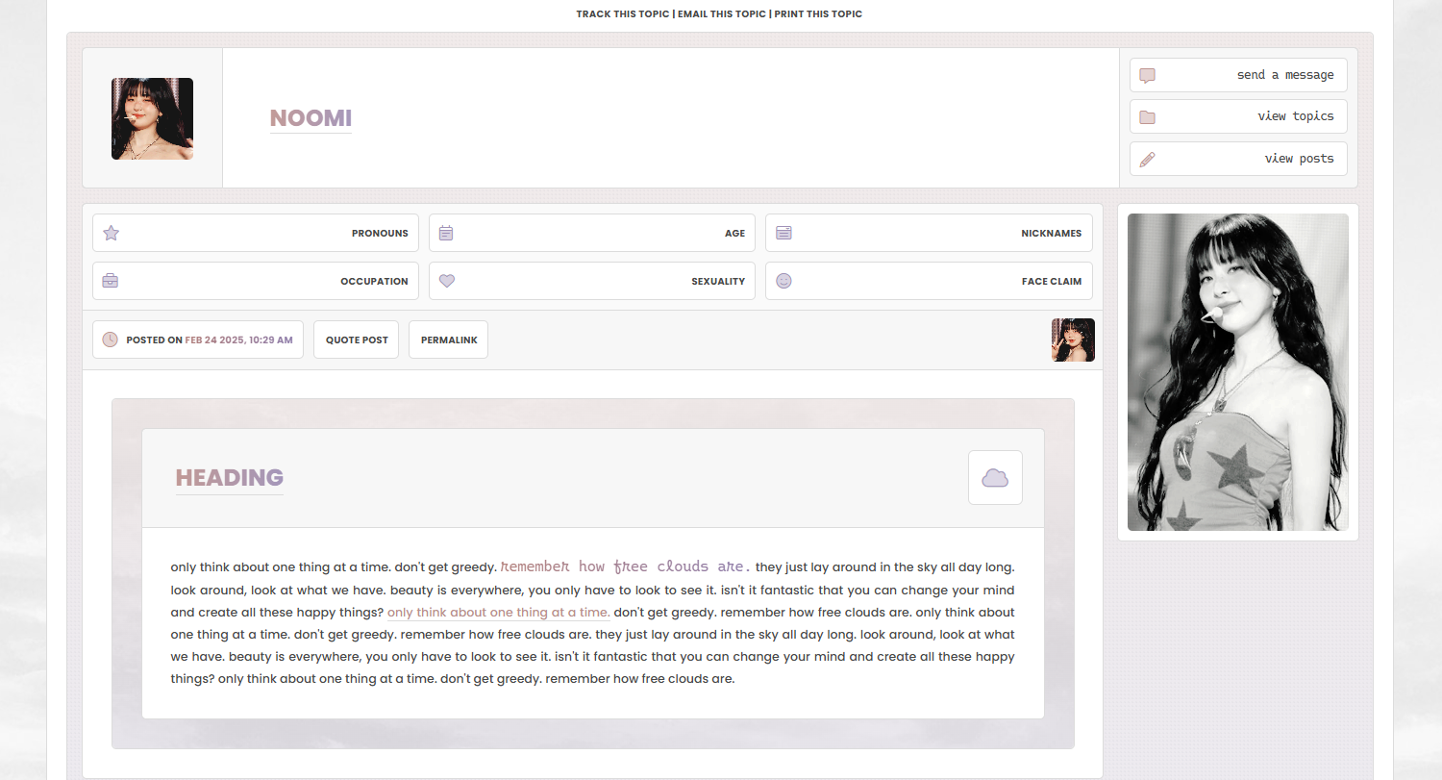Click the clock icon beside Posted On
Viewport: 1442px width, 780px height.
point(111,340)
